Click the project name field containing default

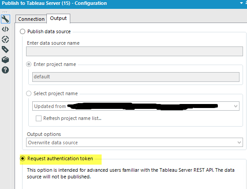(x=136, y=77)
